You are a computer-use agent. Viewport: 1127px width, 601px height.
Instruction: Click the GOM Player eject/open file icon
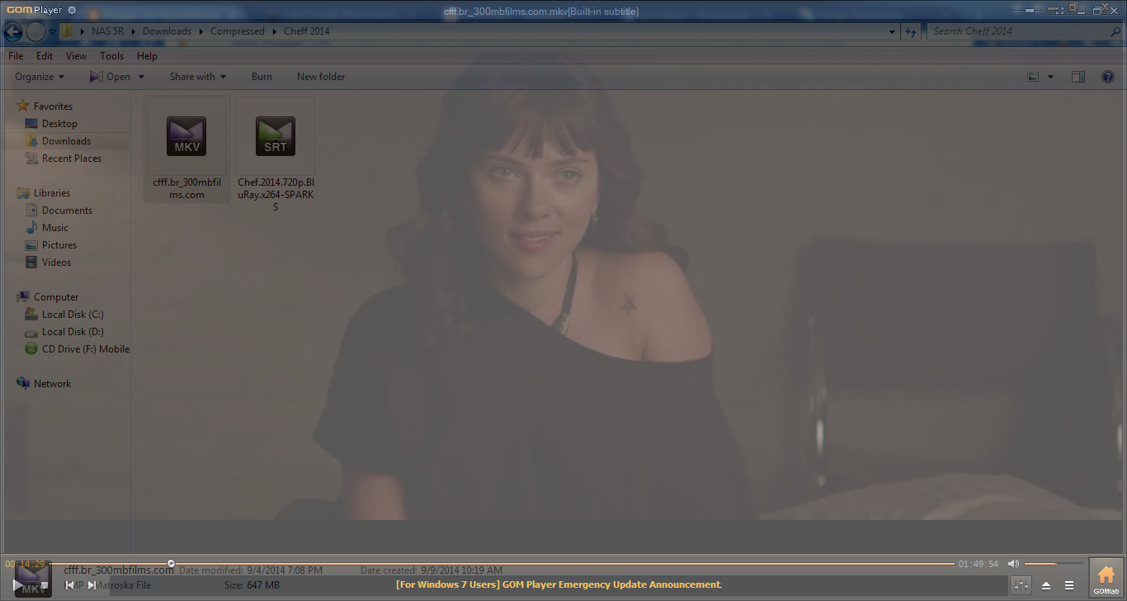coord(1046,585)
